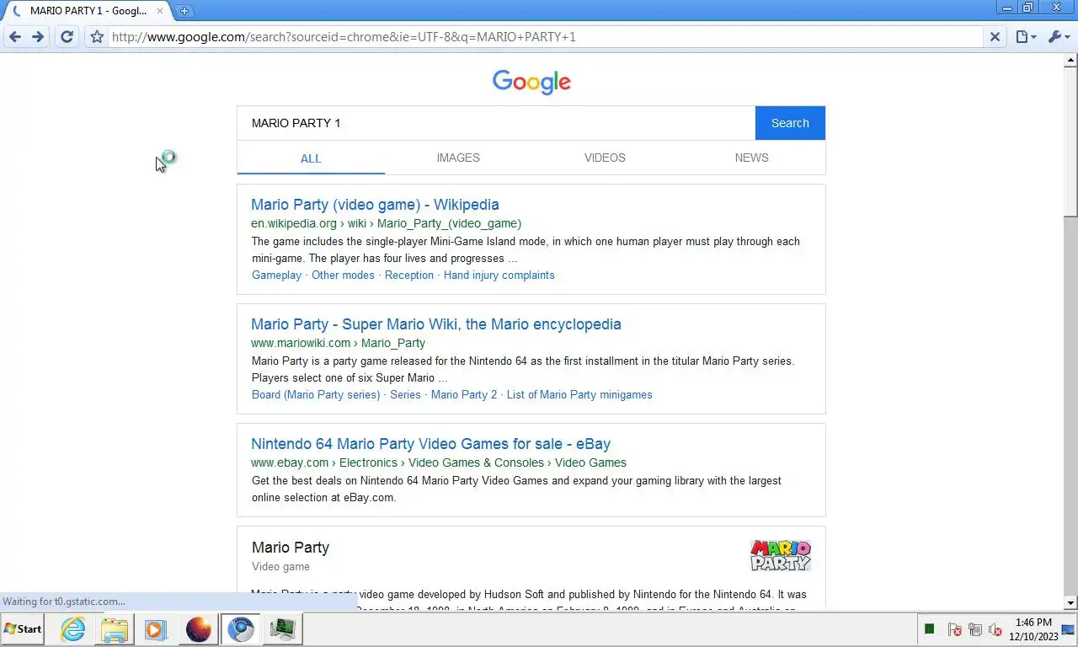Open the monitor application taskbar icon
Viewport: 1078px width, 647px height.
pos(284,629)
